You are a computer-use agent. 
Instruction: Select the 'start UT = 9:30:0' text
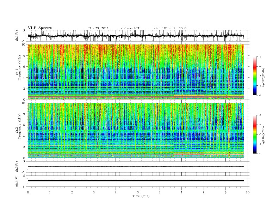click(170, 28)
